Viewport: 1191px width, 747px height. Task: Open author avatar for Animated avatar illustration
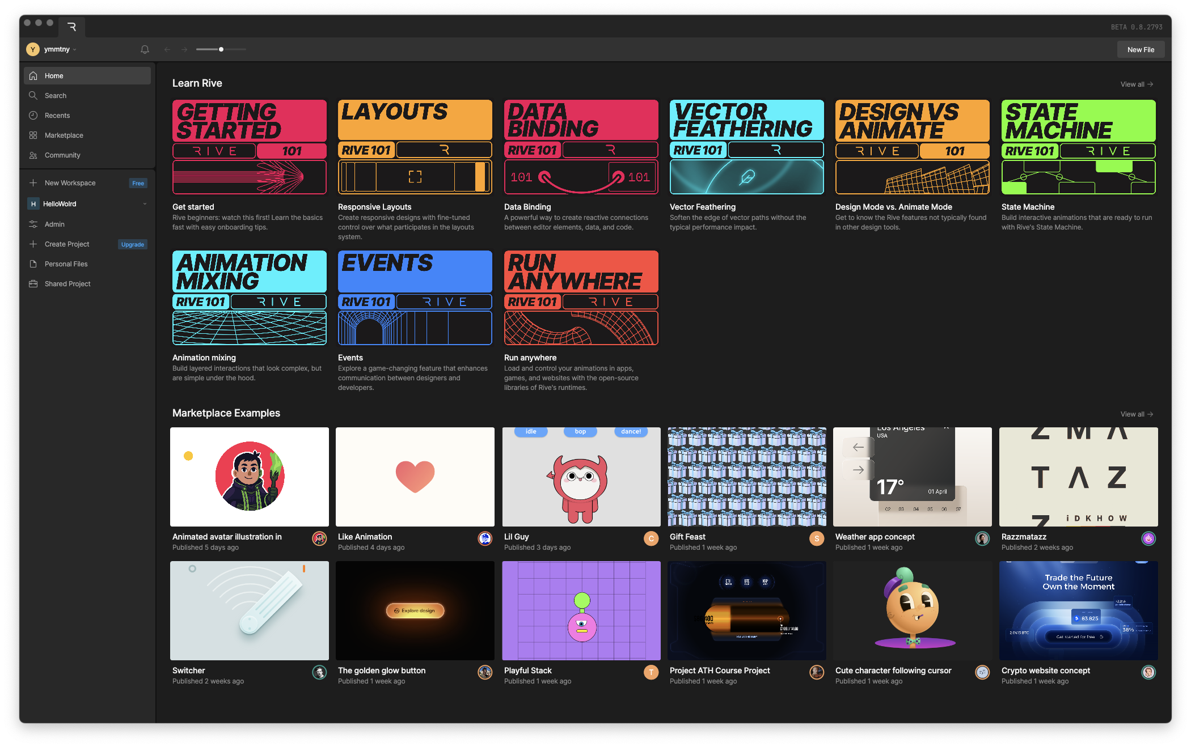click(319, 538)
